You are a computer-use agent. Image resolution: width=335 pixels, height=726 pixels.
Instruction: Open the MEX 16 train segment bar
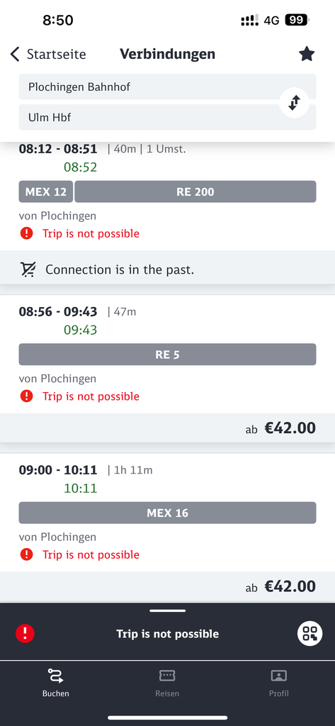167,513
